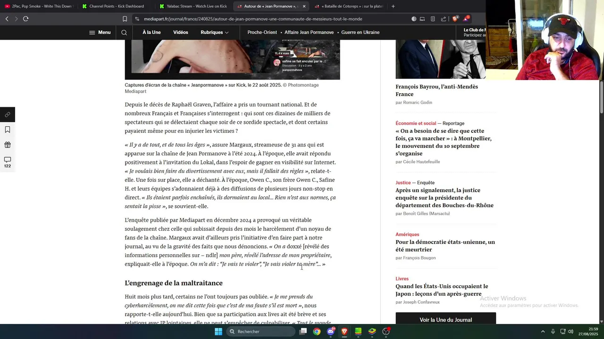This screenshot has width=604, height=339.
Task: Switch to the Bataille de Cotoreps tab
Action: [x=348, y=6]
